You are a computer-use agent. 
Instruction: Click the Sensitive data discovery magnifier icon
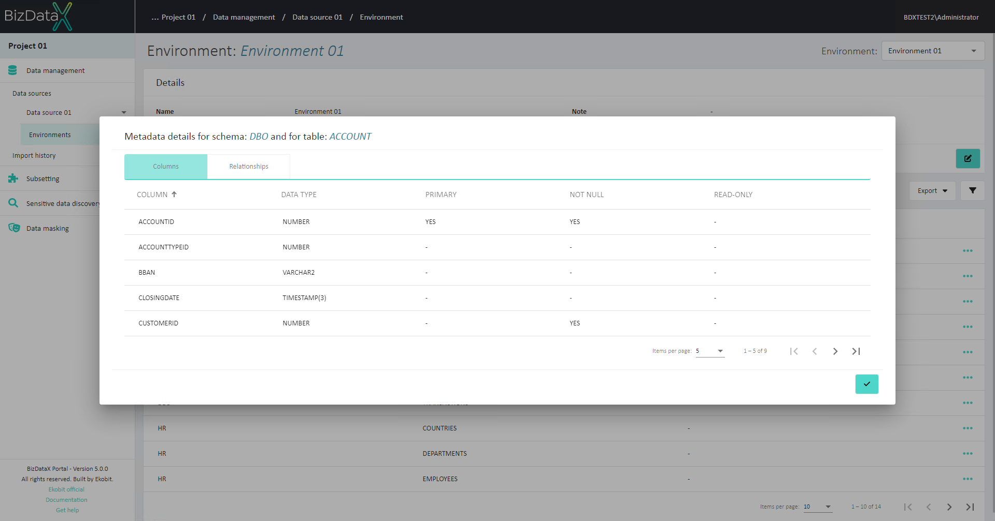click(13, 203)
